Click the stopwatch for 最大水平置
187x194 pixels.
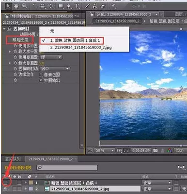[15, 52]
